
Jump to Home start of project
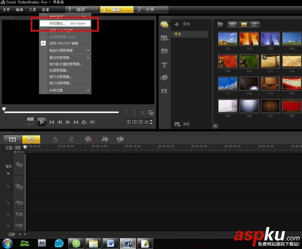click(52, 122)
